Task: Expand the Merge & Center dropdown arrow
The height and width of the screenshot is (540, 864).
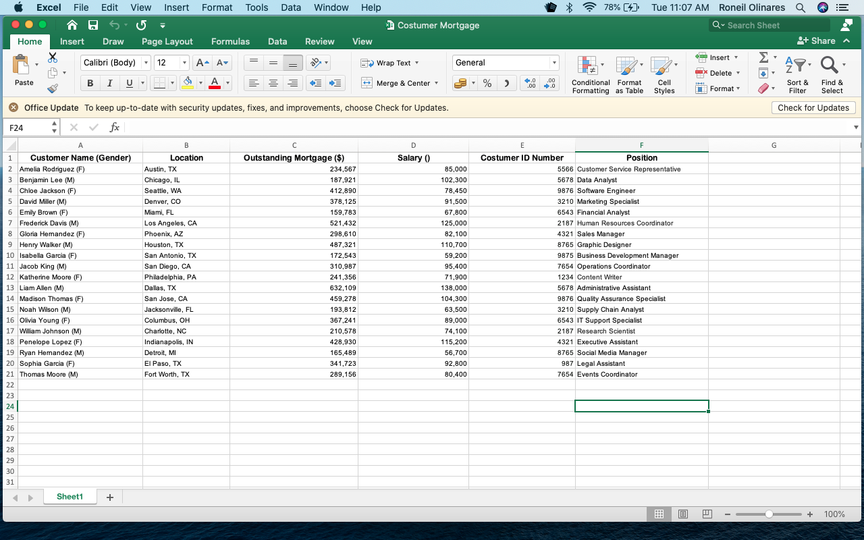Action: pos(437,83)
